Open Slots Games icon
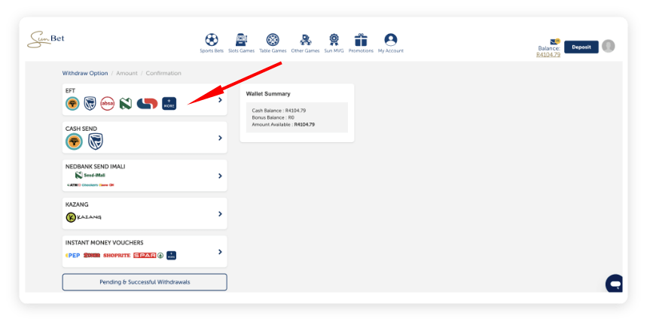Viewport: 647px width, 325px height. [x=241, y=40]
